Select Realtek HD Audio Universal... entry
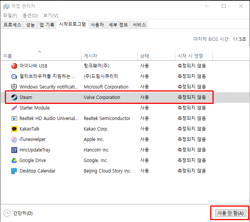The image size is (250, 222). click(49, 118)
